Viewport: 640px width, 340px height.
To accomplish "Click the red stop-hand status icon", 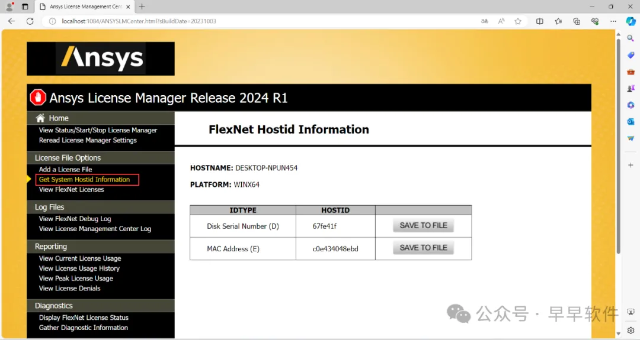I will tap(38, 98).
